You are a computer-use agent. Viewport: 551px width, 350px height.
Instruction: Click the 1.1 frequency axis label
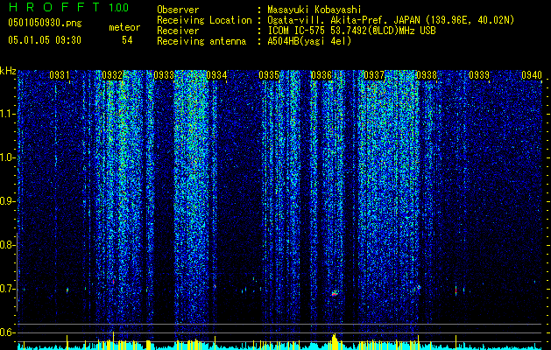pyautogui.click(x=8, y=114)
